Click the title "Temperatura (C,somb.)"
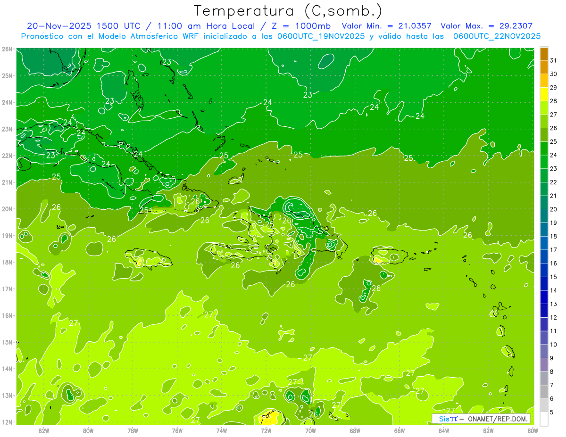Screen dimensions: 566x437 pos(289,11)
